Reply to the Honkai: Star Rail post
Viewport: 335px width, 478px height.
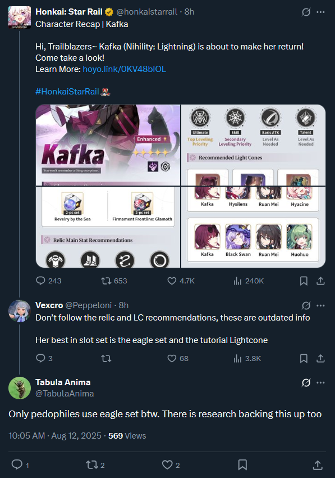click(x=49, y=281)
